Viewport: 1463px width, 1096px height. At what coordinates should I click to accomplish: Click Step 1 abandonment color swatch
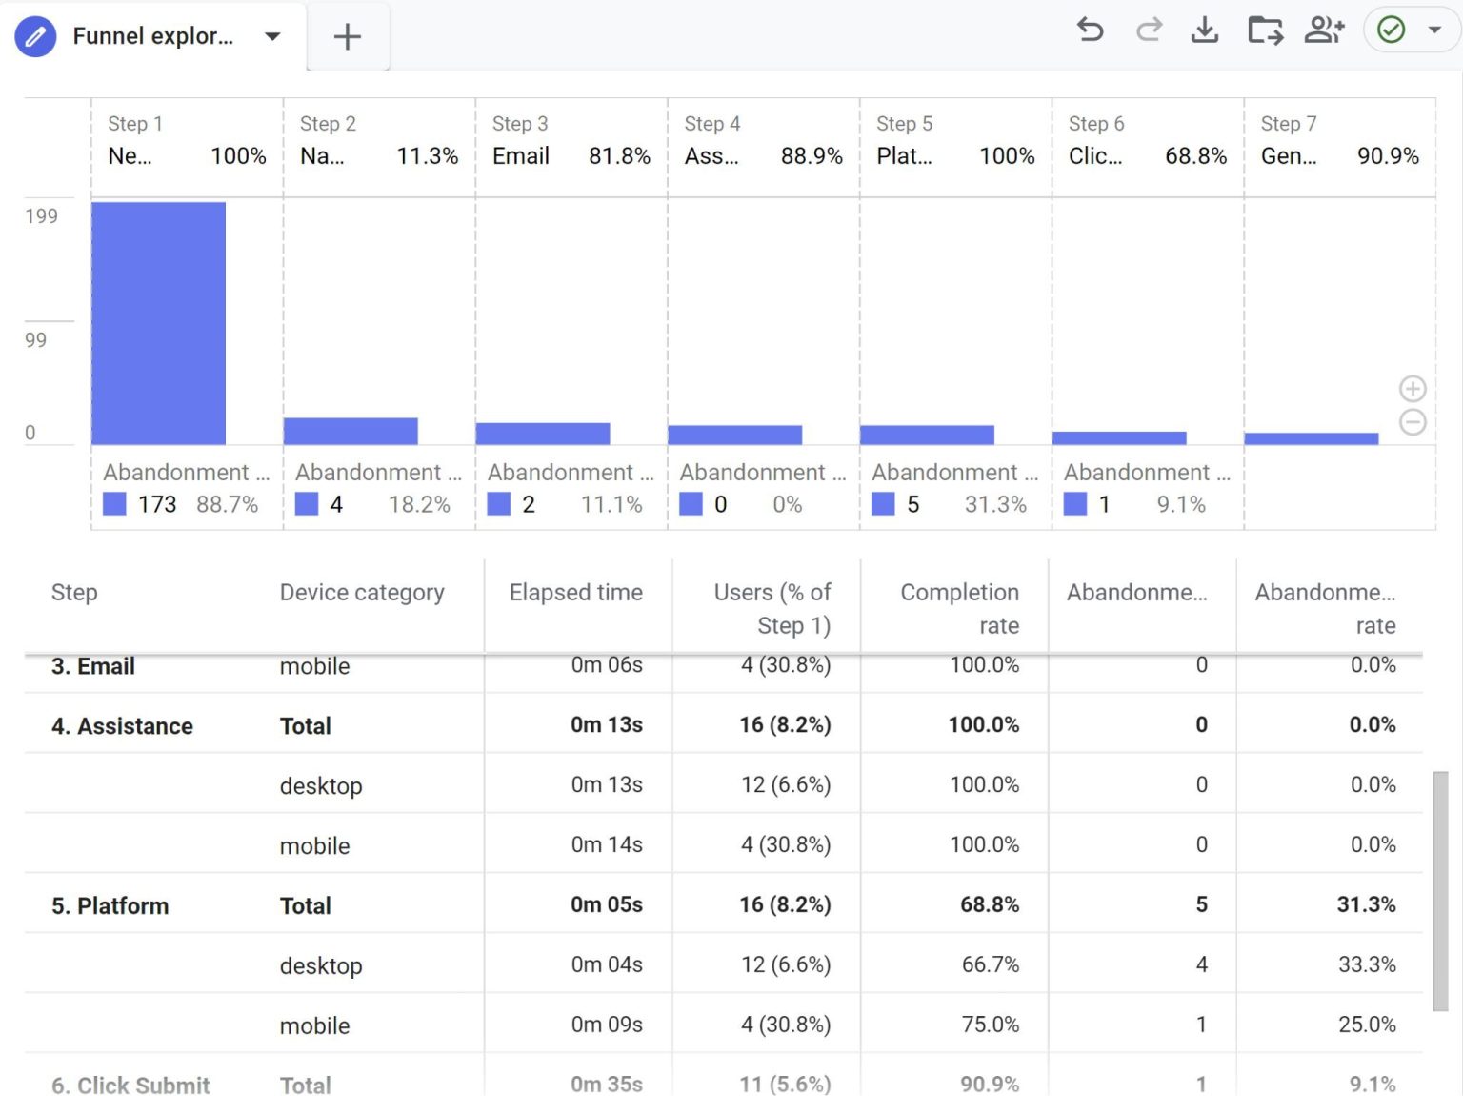click(114, 504)
